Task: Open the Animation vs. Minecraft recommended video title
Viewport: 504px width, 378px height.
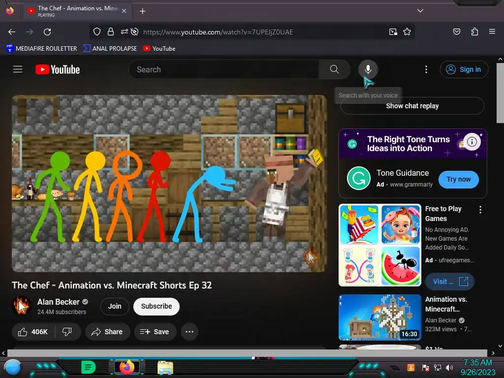Action: tap(446, 304)
